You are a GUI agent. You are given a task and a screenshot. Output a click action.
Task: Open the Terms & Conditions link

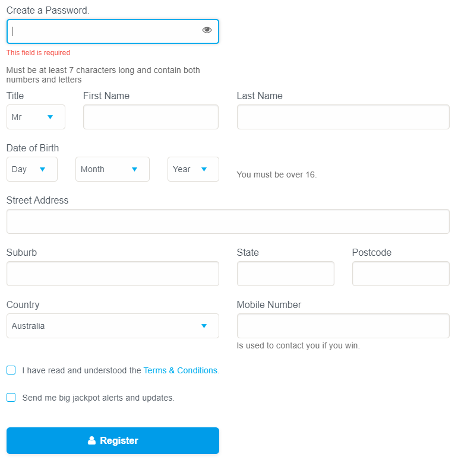pos(180,370)
